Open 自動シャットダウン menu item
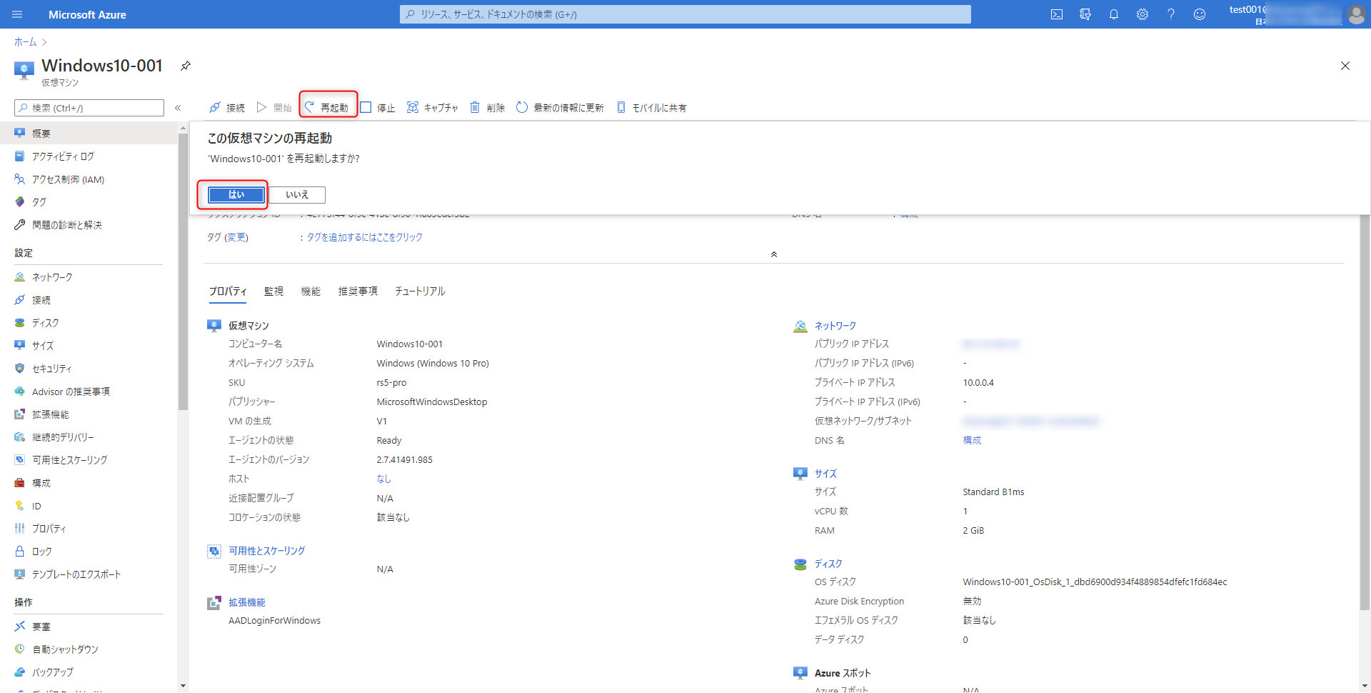 [x=89, y=649]
